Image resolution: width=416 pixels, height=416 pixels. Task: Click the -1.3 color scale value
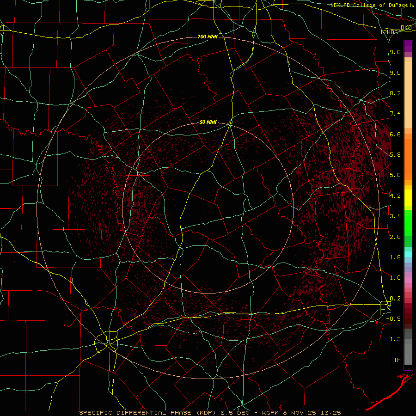point(393,339)
